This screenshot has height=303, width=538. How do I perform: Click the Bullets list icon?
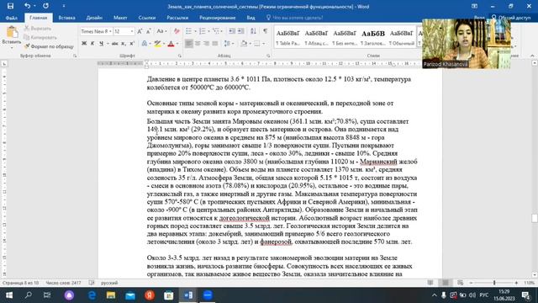point(188,31)
